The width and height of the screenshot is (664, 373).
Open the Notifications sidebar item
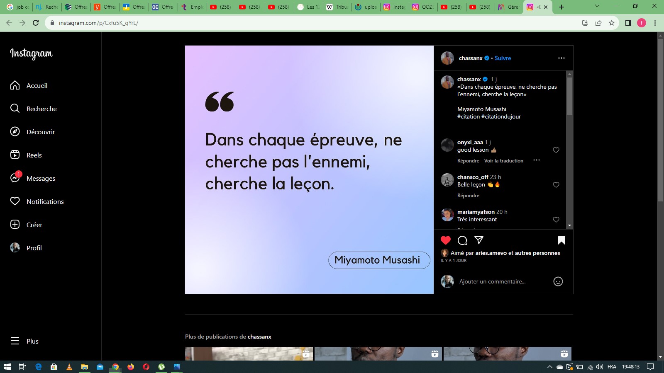[45, 201]
